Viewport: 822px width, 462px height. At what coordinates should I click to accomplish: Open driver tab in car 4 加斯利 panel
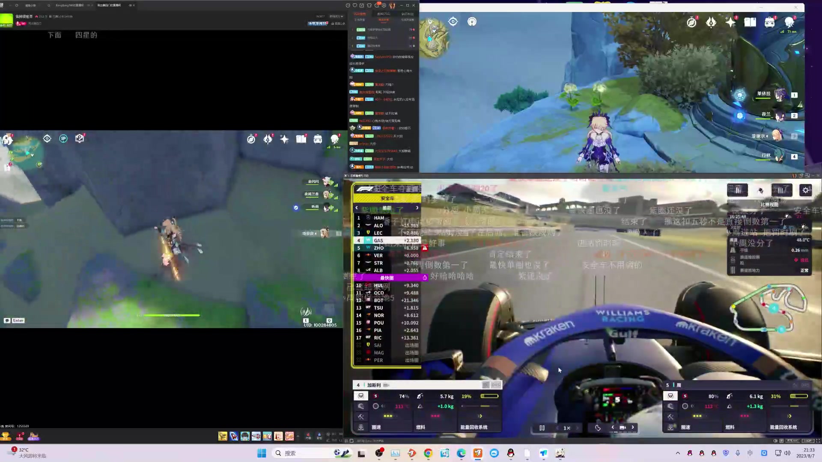pyautogui.click(x=361, y=396)
